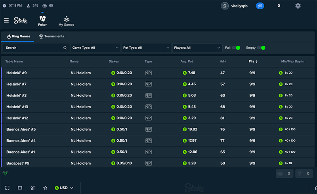The width and height of the screenshot is (317, 194).
Task: Toggle the hidden balance eye button
Action: coord(260,6)
